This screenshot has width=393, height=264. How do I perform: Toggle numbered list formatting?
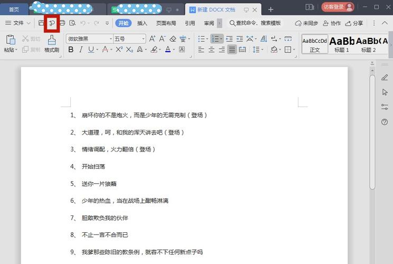(216, 39)
